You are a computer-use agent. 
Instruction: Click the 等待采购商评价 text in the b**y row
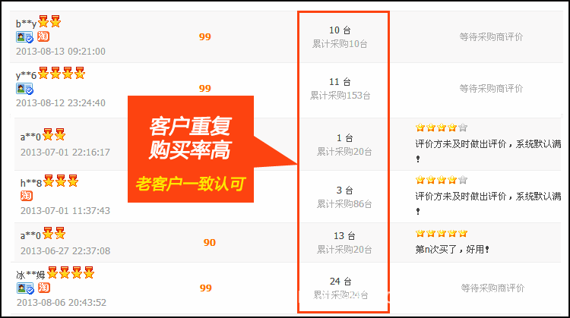point(491,36)
